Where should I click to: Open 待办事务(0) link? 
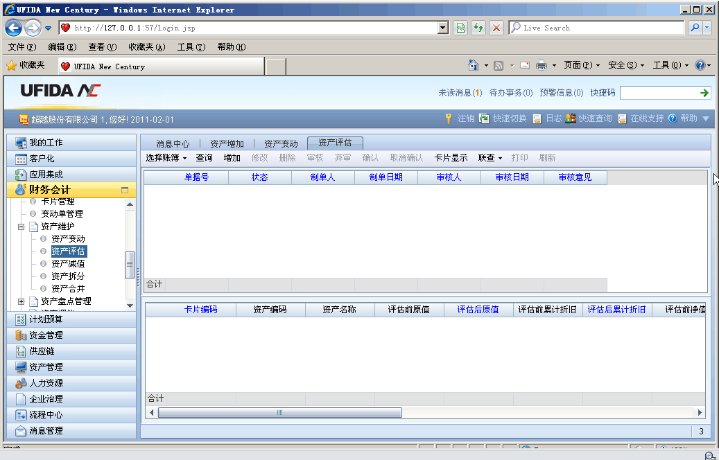511,93
